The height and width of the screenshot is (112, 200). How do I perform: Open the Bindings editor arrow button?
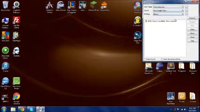point(187,14)
